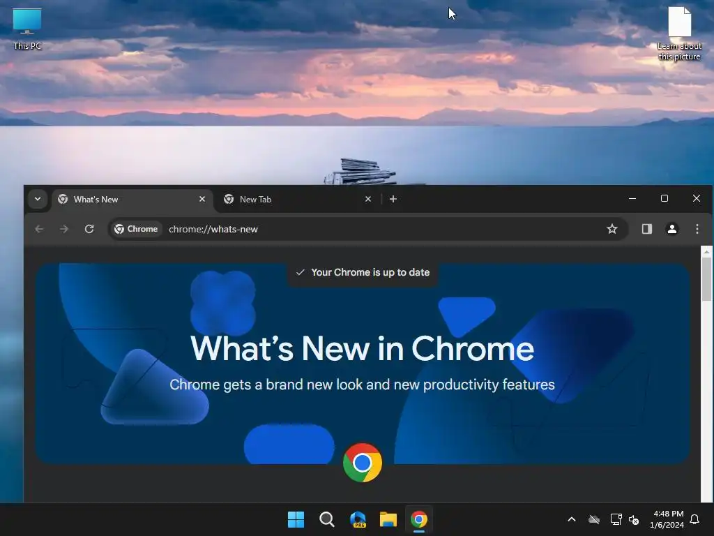Image resolution: width=714 pixels, height=536 pixels.
Task: Select the This PC desktop icon
Action: click(27, 29)
